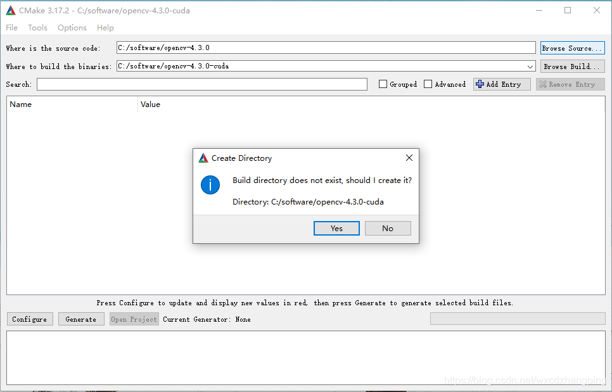The height and width of the screenshot is (392, 612).
Task: Click 'Press Configure to update' hint text
Action: coord(305,303)
